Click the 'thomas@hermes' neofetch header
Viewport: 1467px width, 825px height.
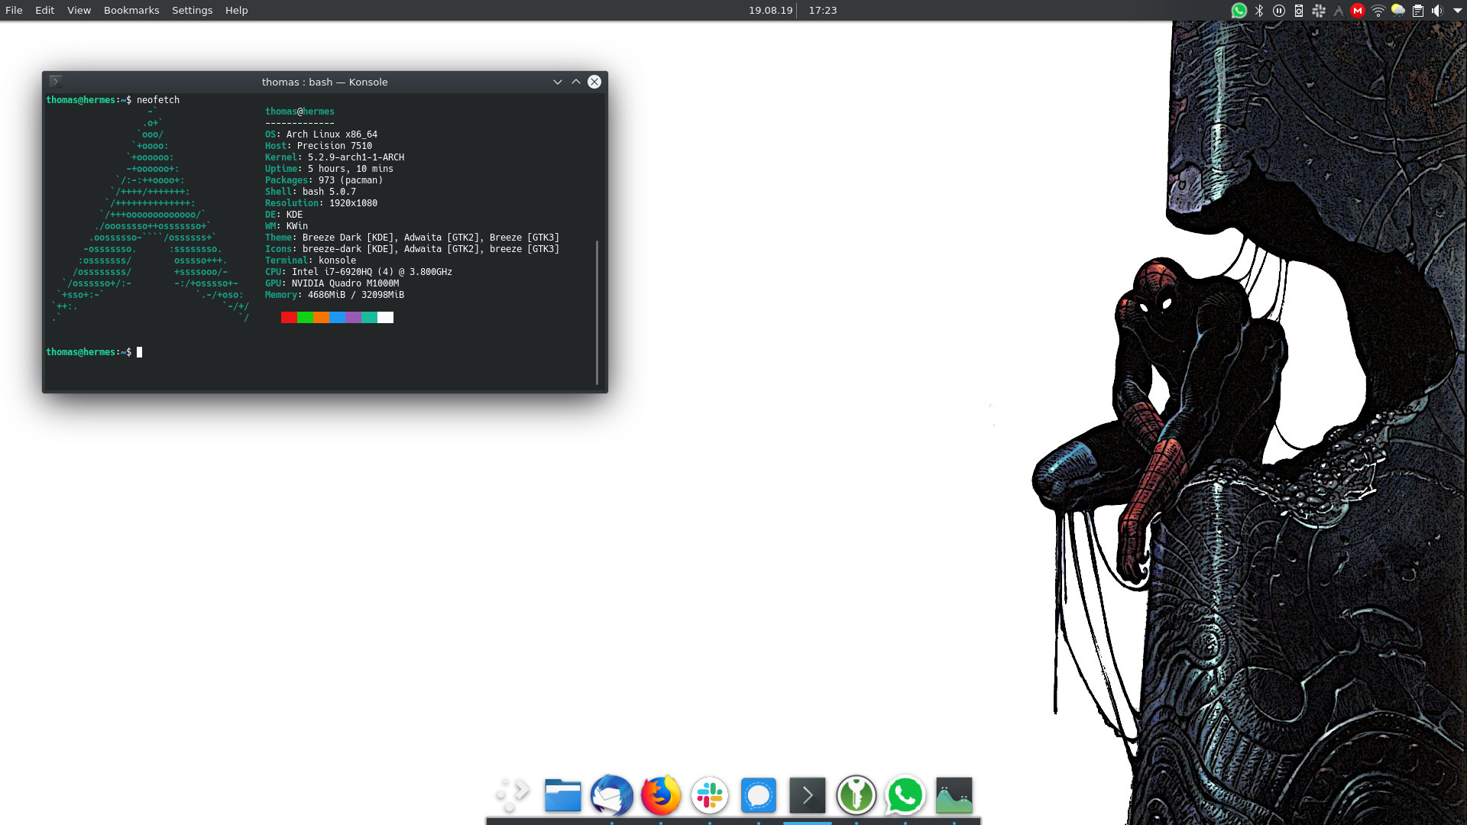point(300,112)
